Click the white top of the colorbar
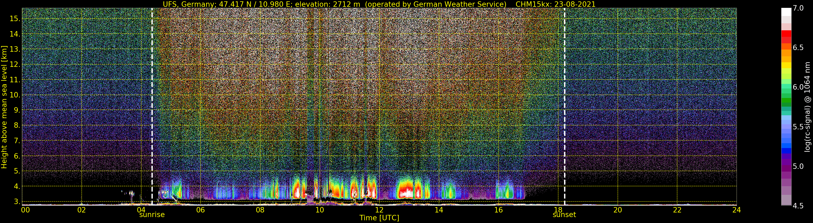Image resolution: width=813 pixels, height=223 pixels. click(x=786, y=12)
